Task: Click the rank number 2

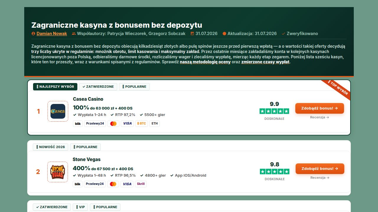Action: click(38, 172)
